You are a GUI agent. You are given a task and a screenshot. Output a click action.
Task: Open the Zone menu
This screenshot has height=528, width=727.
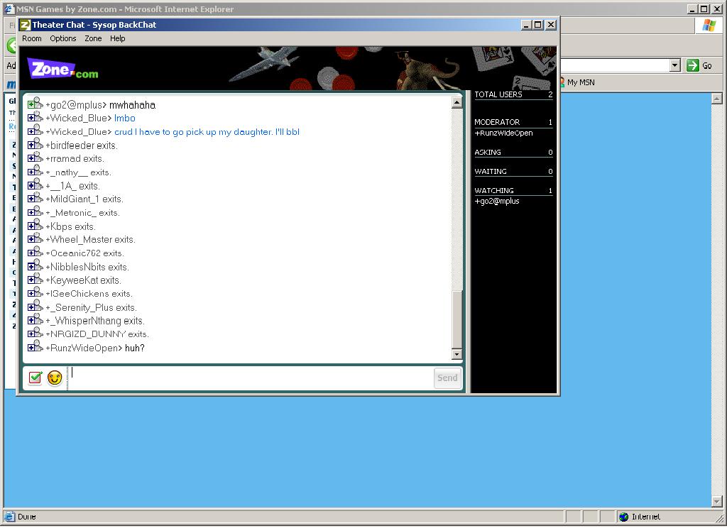93,38
